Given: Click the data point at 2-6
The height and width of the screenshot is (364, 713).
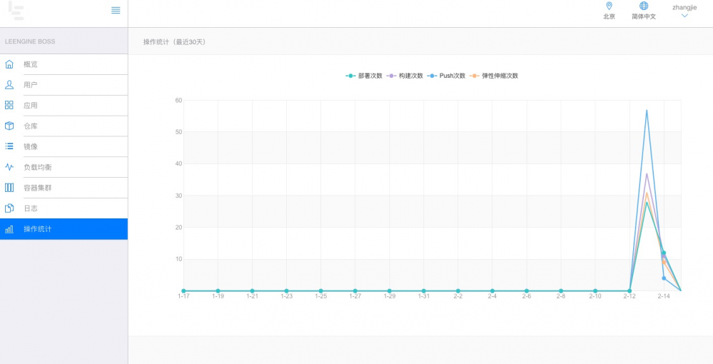Looking at the screenshot, I should [527, 290].
